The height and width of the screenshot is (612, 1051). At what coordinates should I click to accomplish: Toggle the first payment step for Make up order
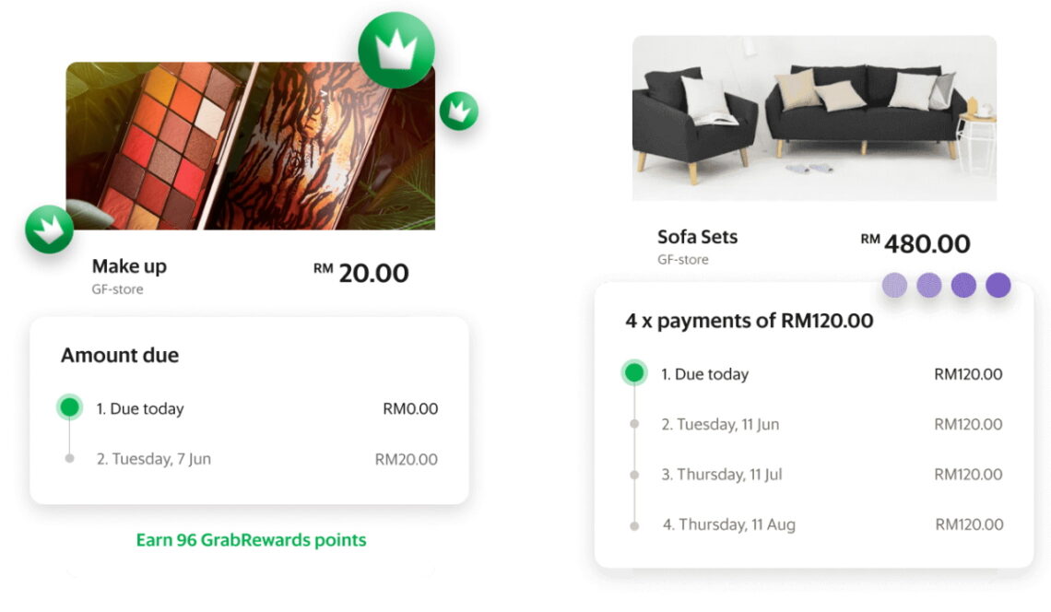(x=67, y=408)
